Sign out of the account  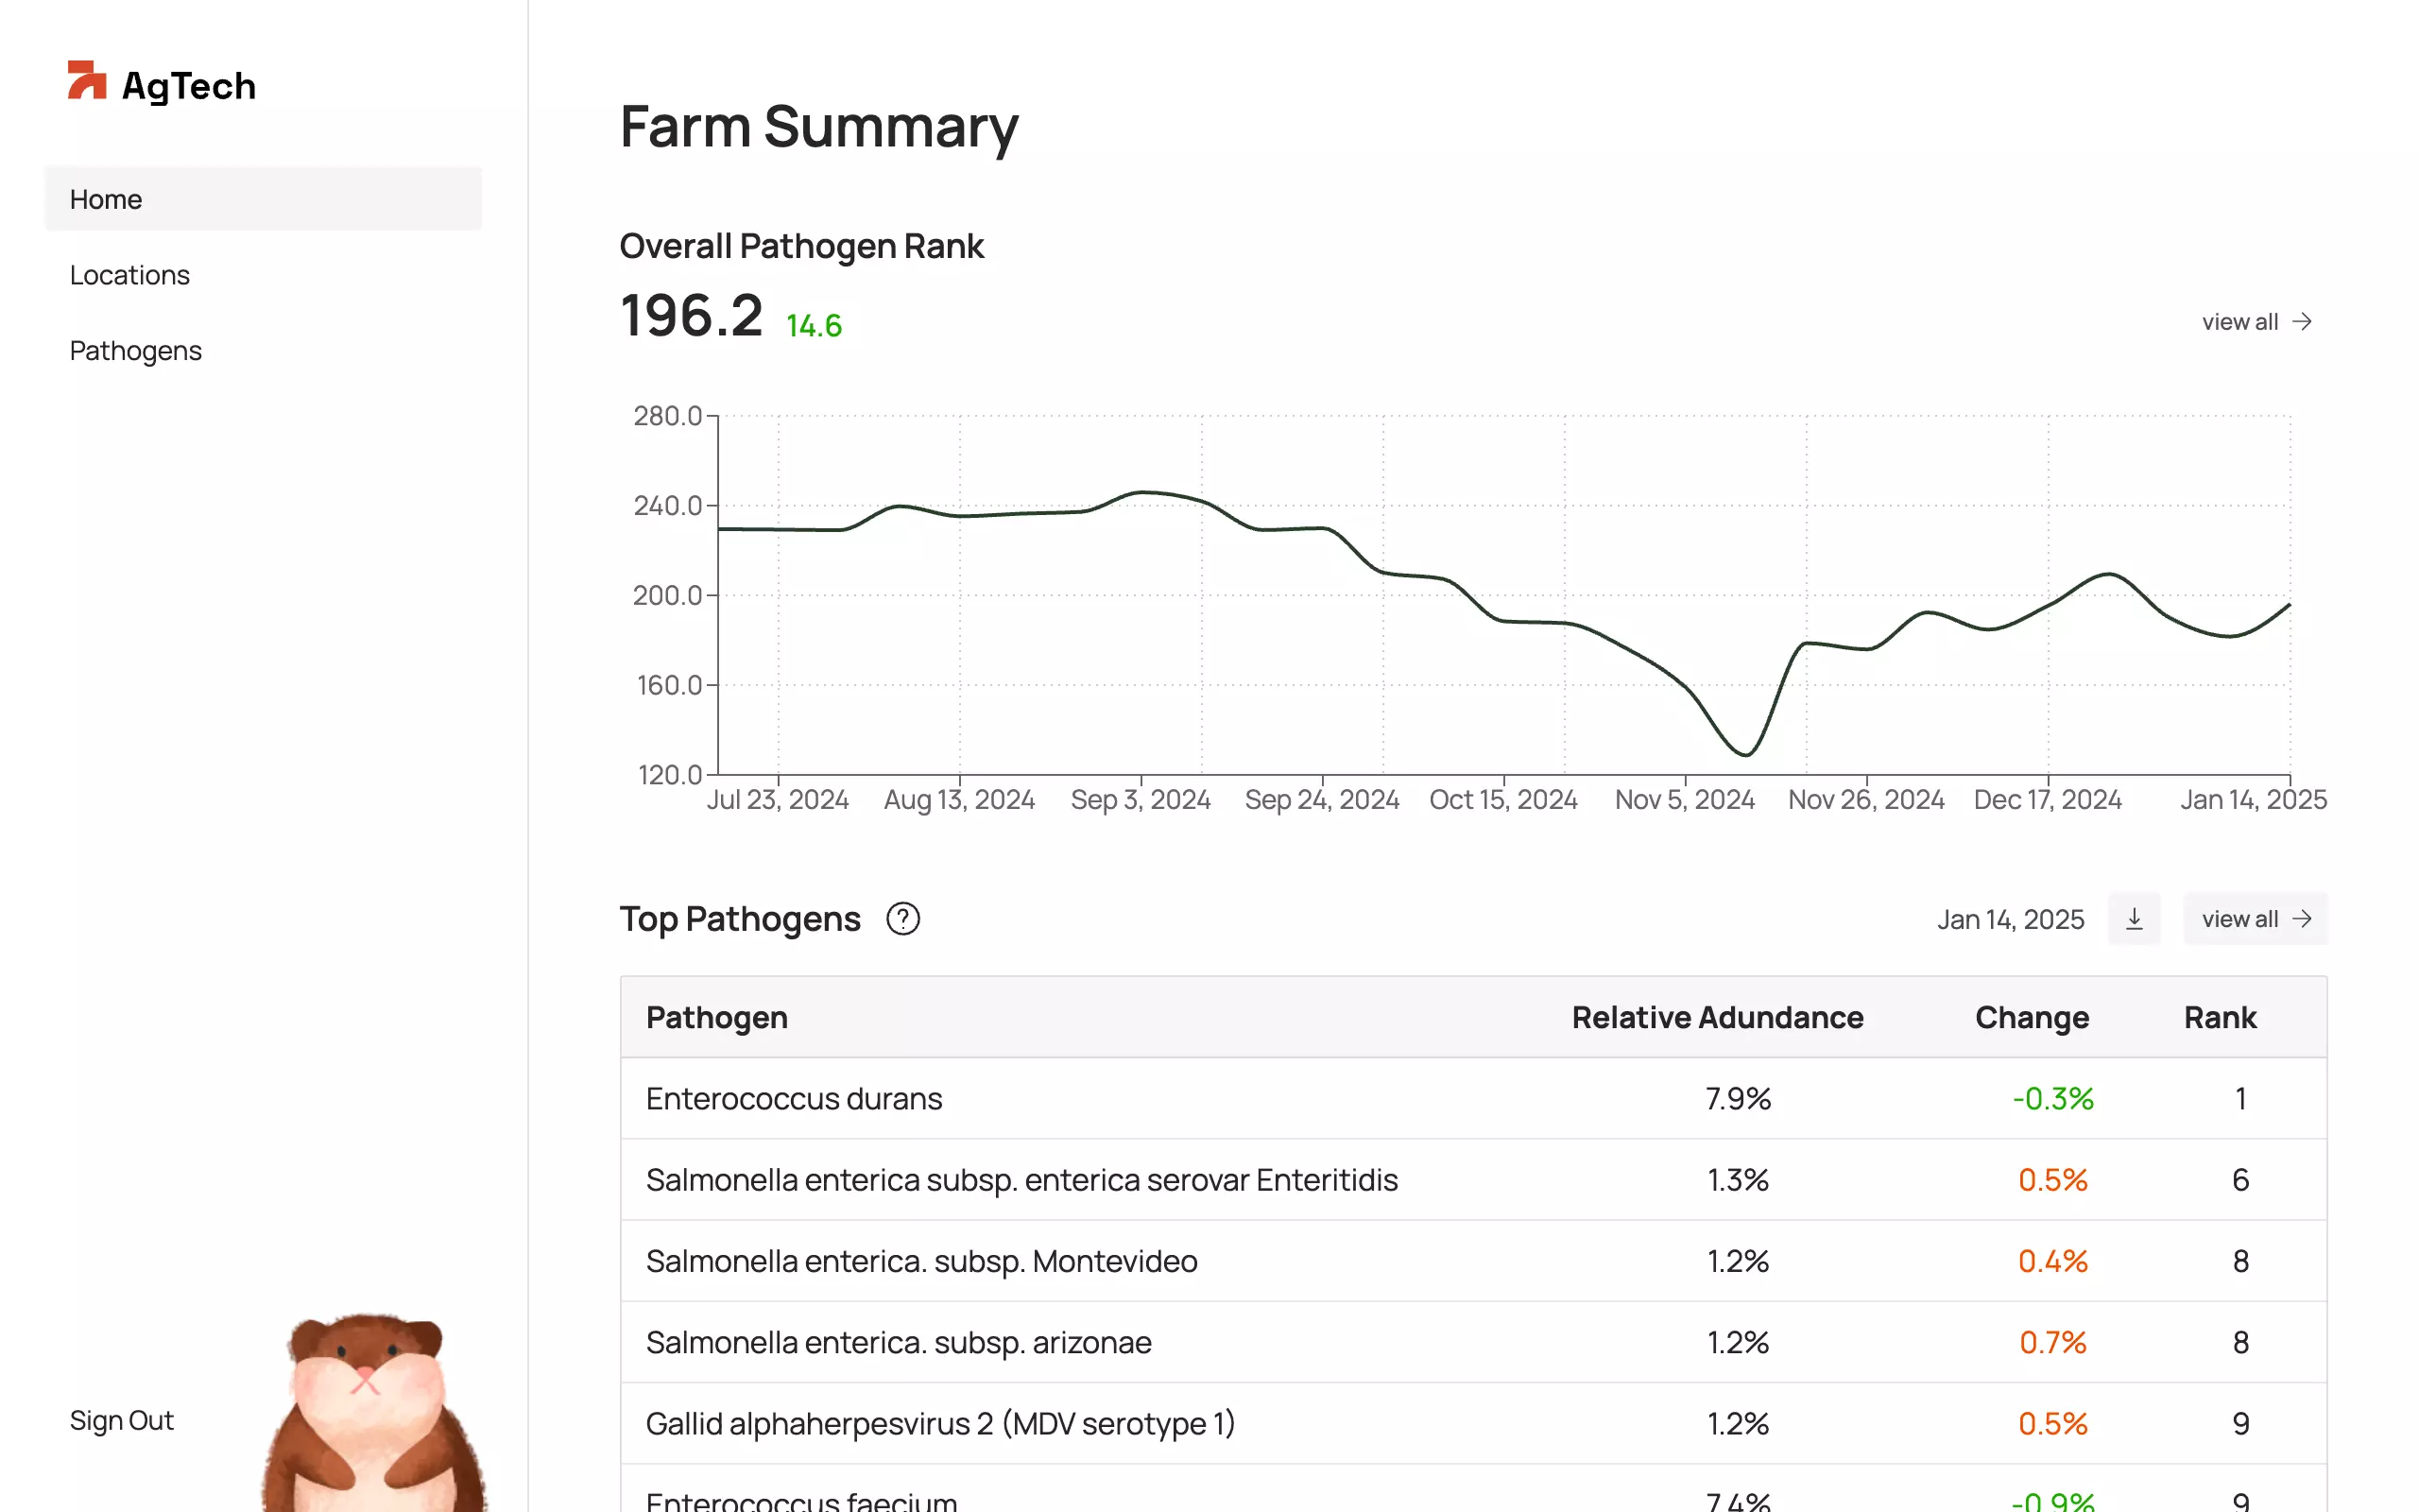(122, 1420)
